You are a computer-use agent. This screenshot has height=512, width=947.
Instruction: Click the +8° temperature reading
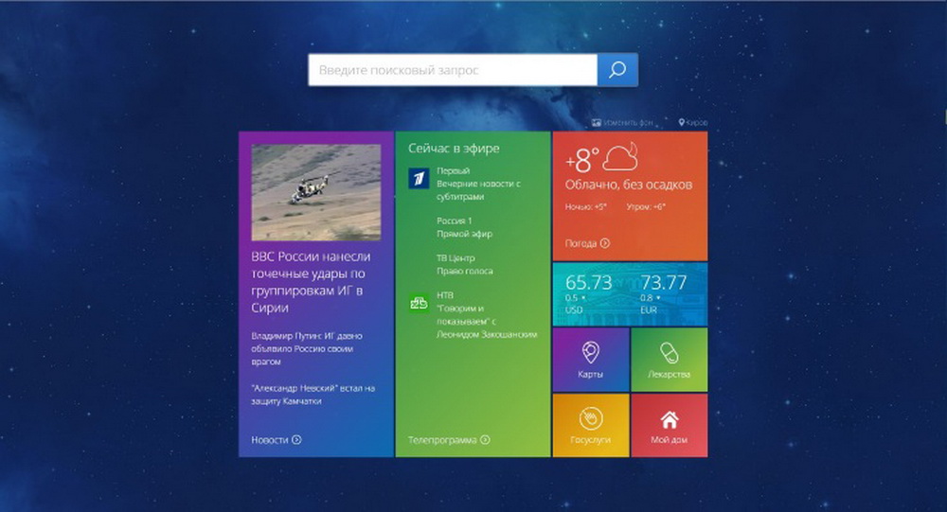pos(582,161)
